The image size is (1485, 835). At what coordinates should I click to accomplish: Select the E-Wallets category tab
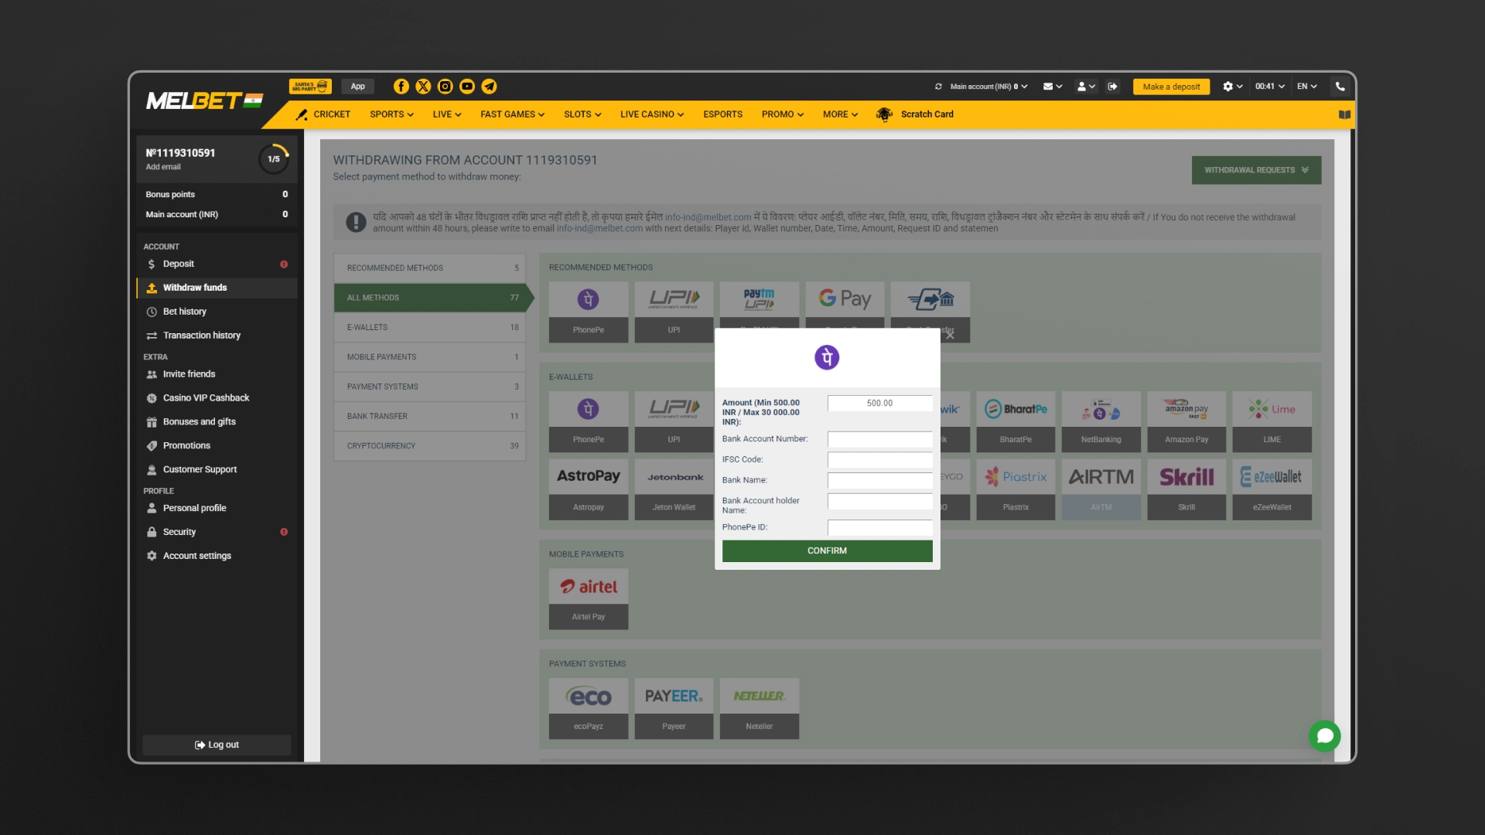click(x=430, y=327)
